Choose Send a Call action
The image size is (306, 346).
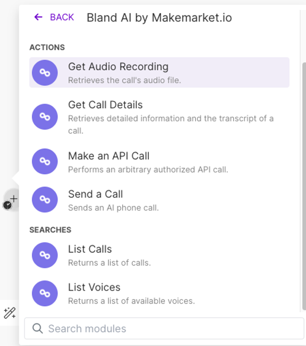coord(159,199)
